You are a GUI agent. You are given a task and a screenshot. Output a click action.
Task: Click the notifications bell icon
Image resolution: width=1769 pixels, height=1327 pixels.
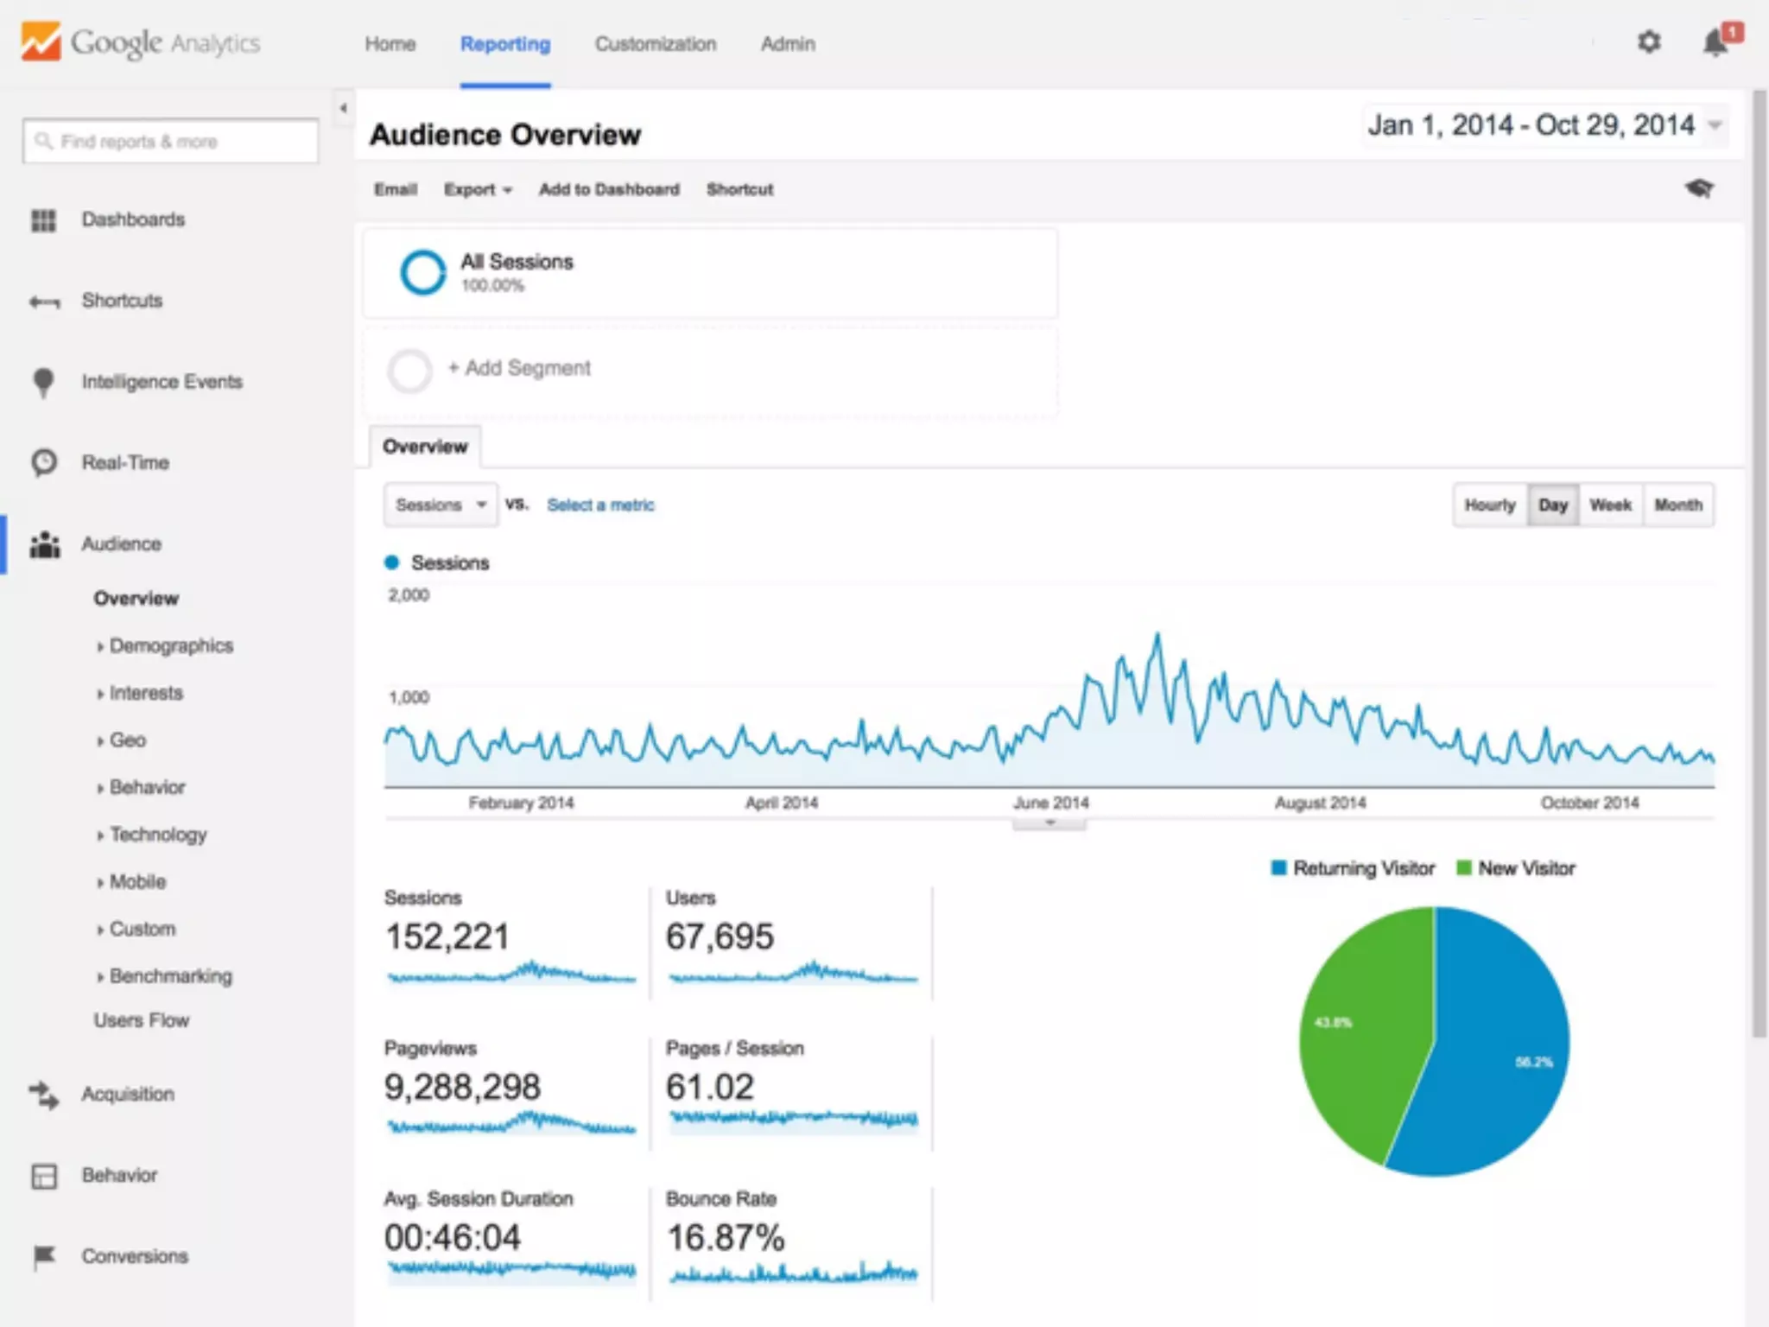1715,42
